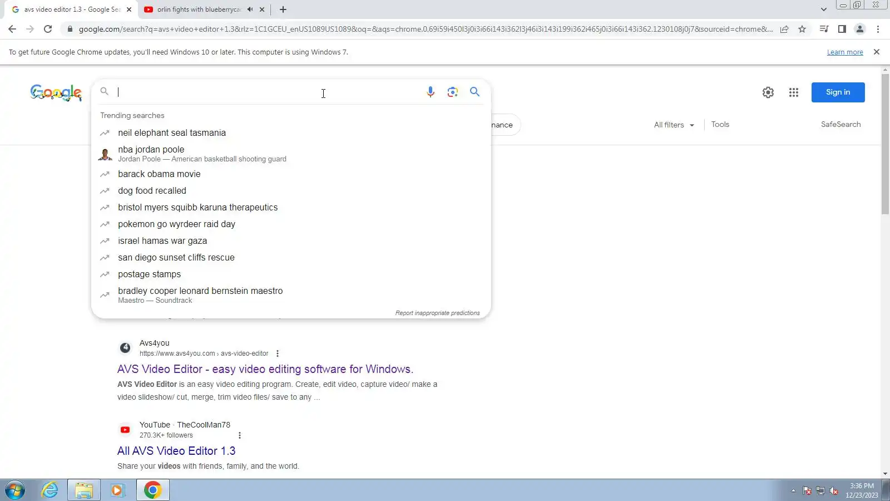Open Chrome side panel
This screenshot has width=890, height=501.
point(842,29)
